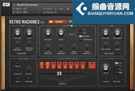135x91 pixels.
Task: Select sound variation 4
Action: (59, 65)
